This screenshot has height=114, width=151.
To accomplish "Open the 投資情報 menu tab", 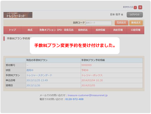I will tap(100, 30).
